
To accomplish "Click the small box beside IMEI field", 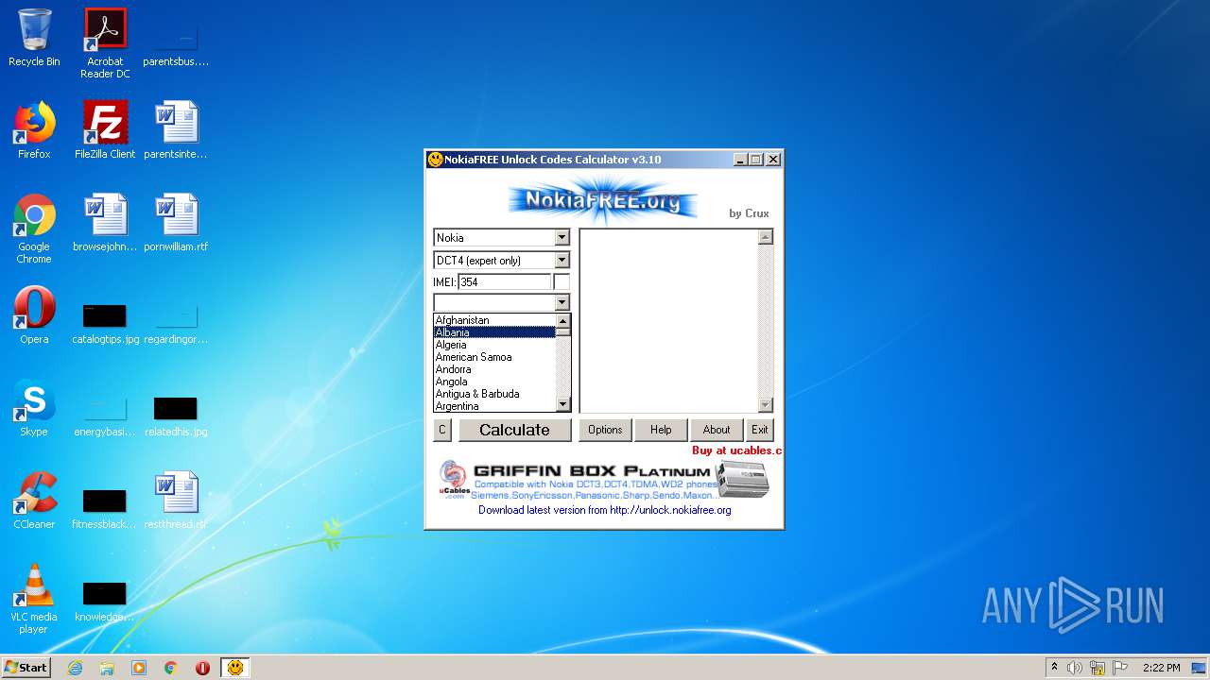I will [562, 282].
